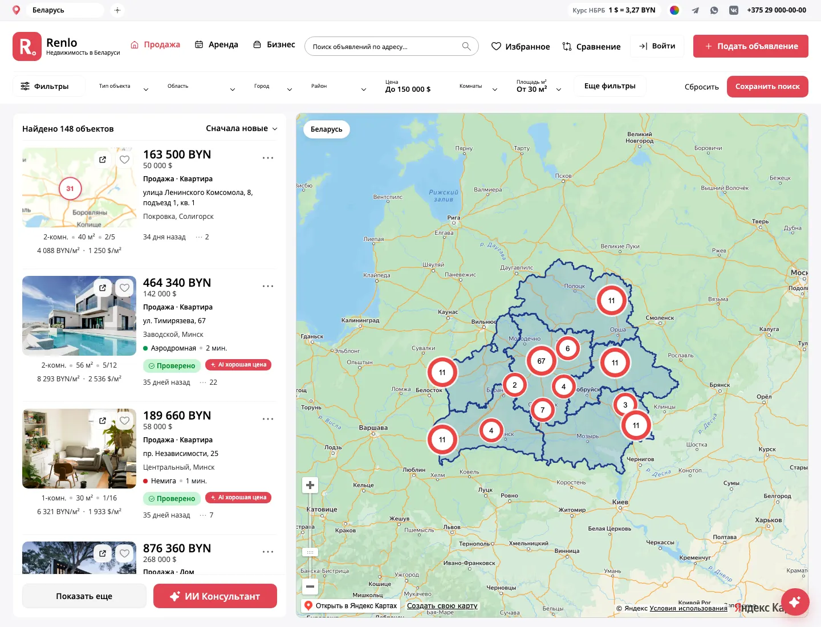821x627 pixels.
Task: Call the +375 29 000-00-00 phone number
Action: 777,10
